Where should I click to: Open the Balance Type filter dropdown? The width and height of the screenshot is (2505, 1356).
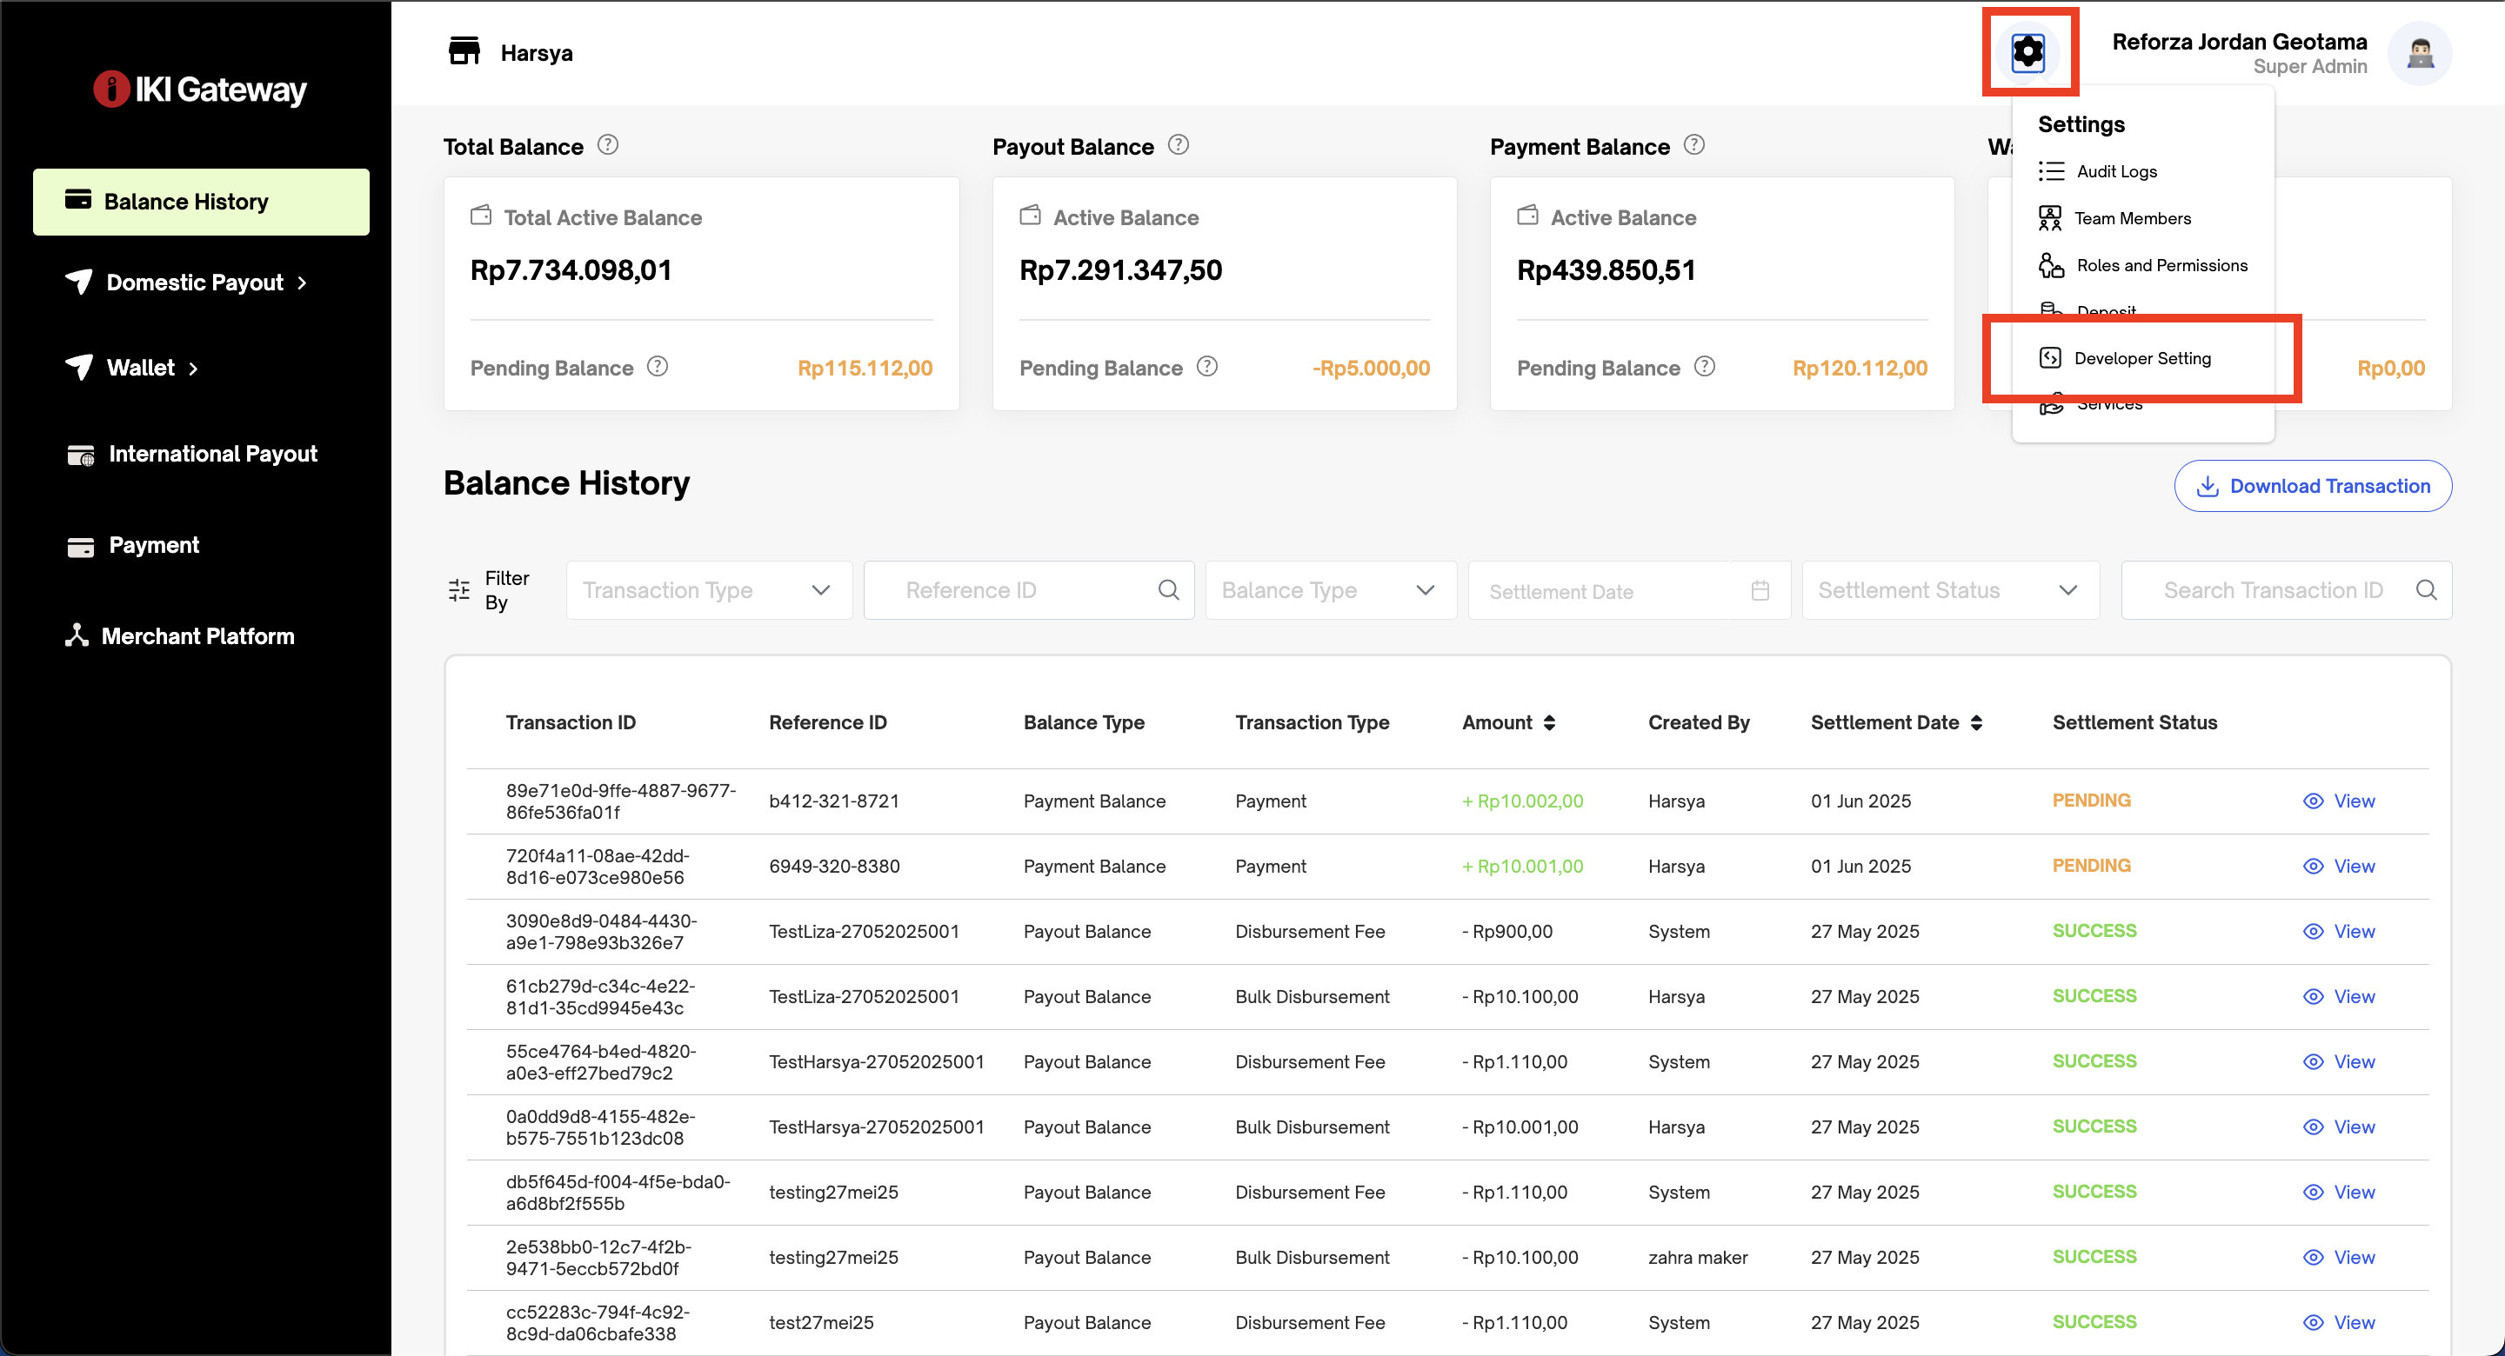pyautogui.click(x=1329, y=590)
